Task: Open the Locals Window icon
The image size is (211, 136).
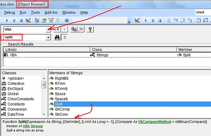Action: pos(198,20)
